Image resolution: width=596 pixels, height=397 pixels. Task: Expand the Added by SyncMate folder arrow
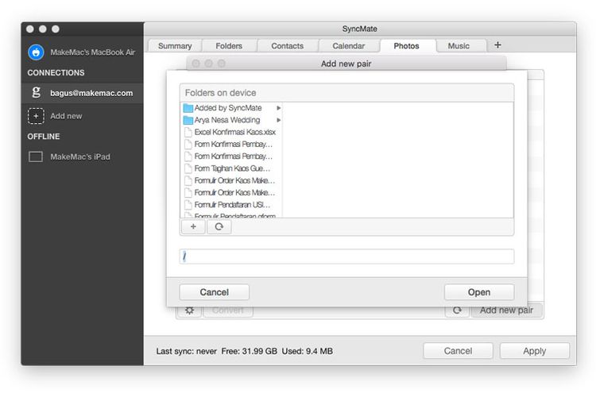click(x=279, y=108)
